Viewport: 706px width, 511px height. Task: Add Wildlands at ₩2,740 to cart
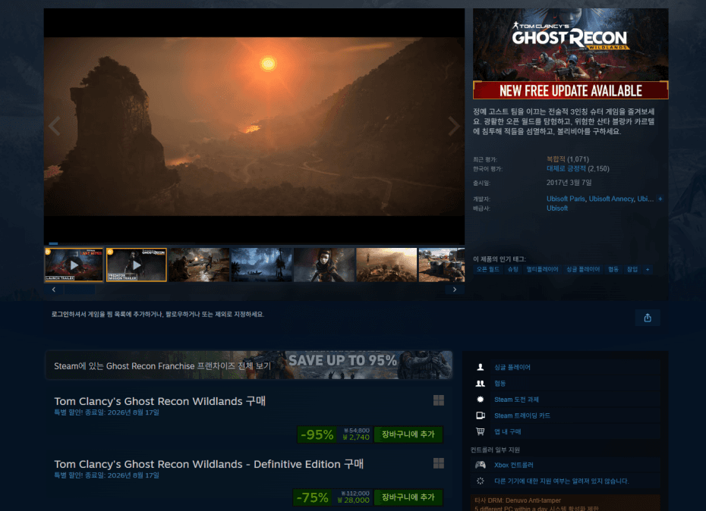pyautogui.click(x=408, y=434)
